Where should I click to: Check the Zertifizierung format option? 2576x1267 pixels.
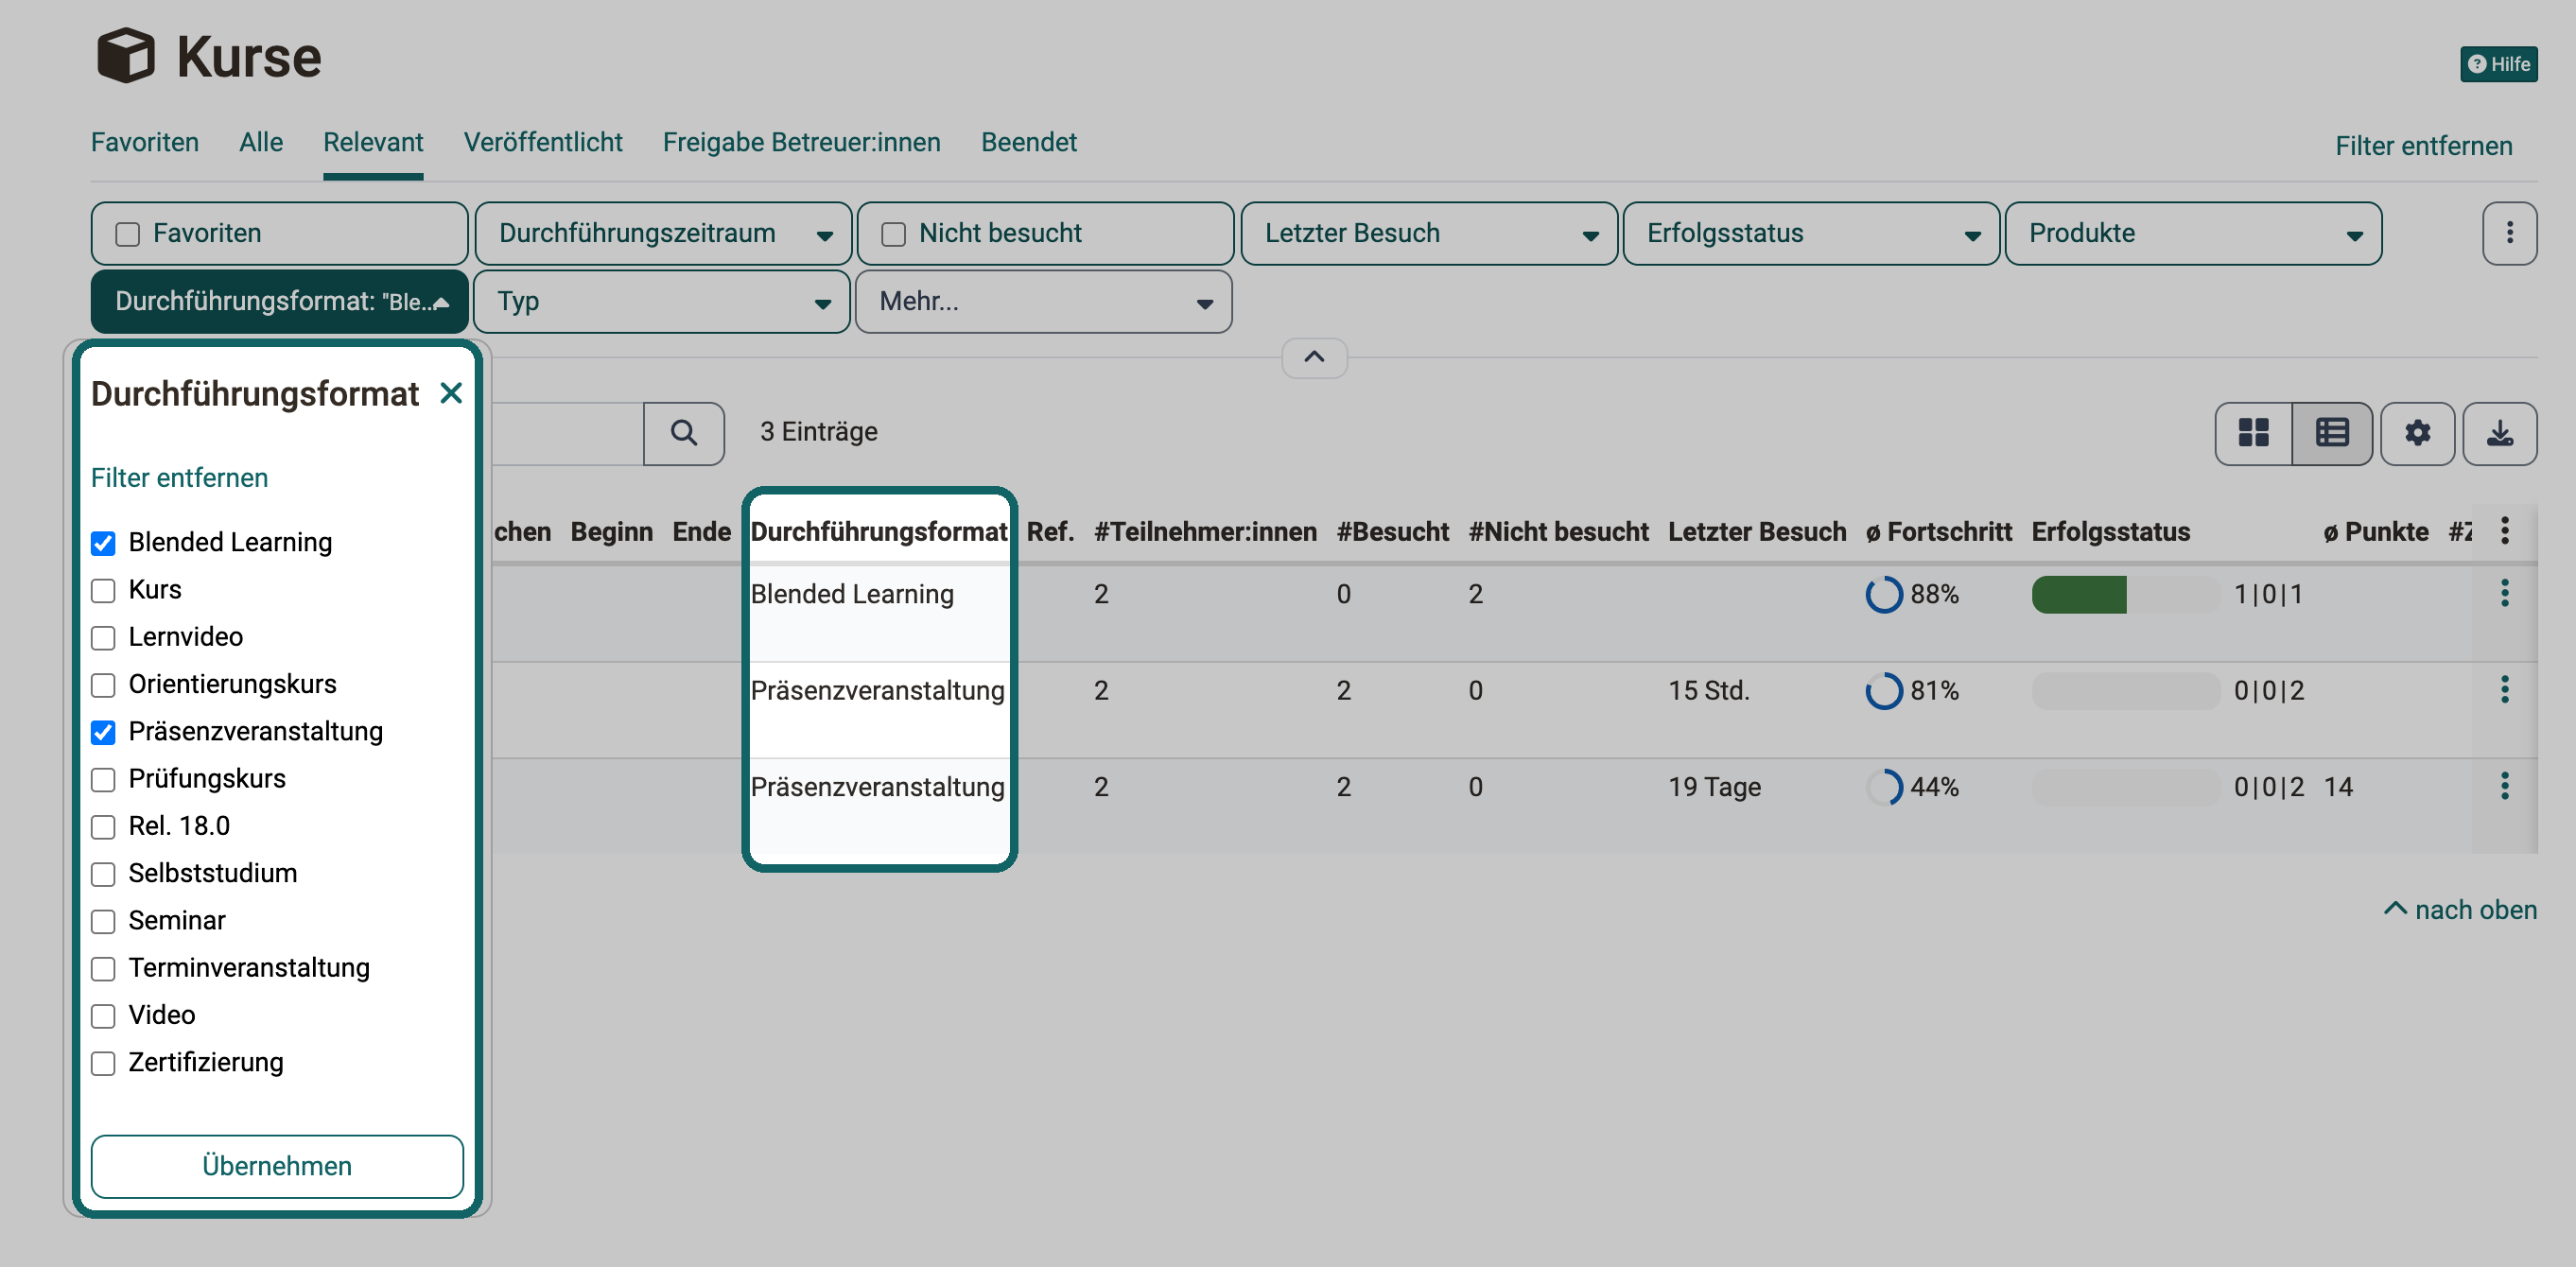(x=103, y=1063)
